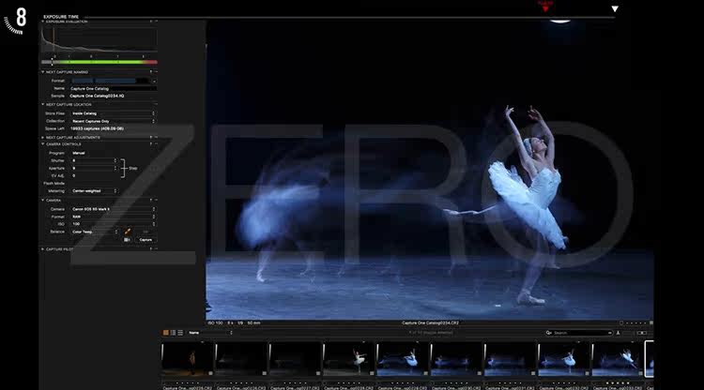Select the seventh filmstrip thumbnail
The height and width of the screenshot is (390, 704).
click(x=511, y=359)
